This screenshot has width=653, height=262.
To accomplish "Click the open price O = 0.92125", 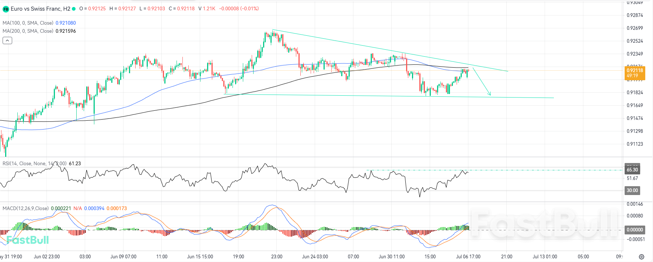I will 92,8.
